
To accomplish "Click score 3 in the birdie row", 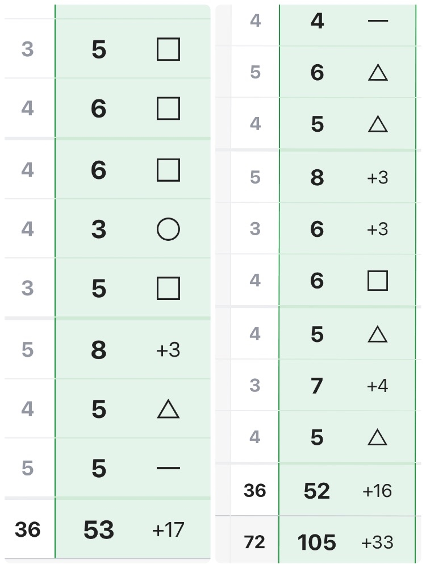I will coord(98,229).
